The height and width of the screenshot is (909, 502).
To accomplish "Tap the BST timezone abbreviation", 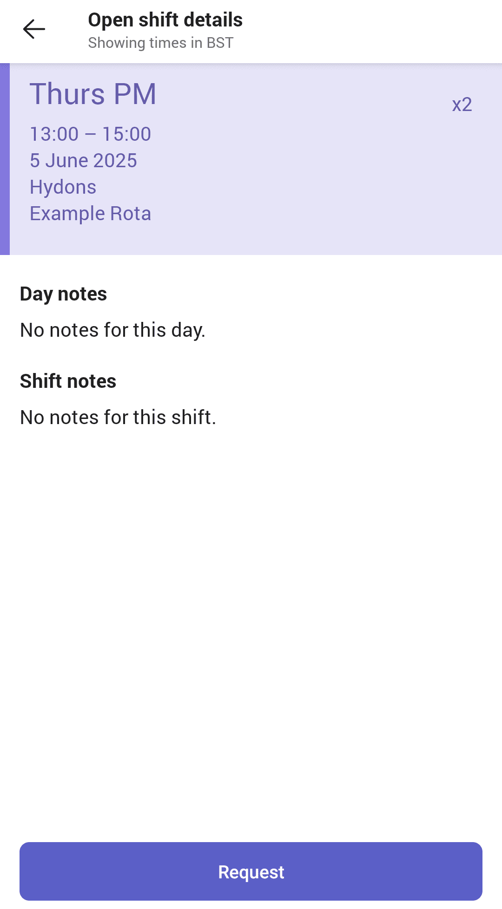I will pos(220,43).
